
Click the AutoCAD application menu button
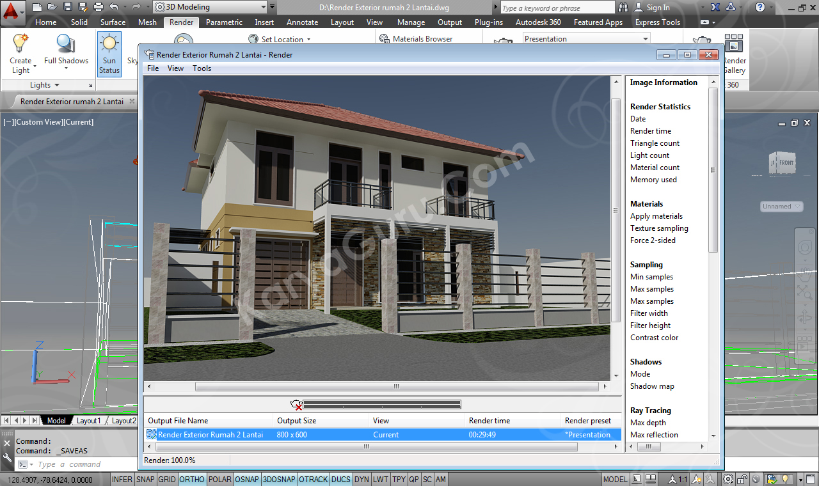point(12,11)
